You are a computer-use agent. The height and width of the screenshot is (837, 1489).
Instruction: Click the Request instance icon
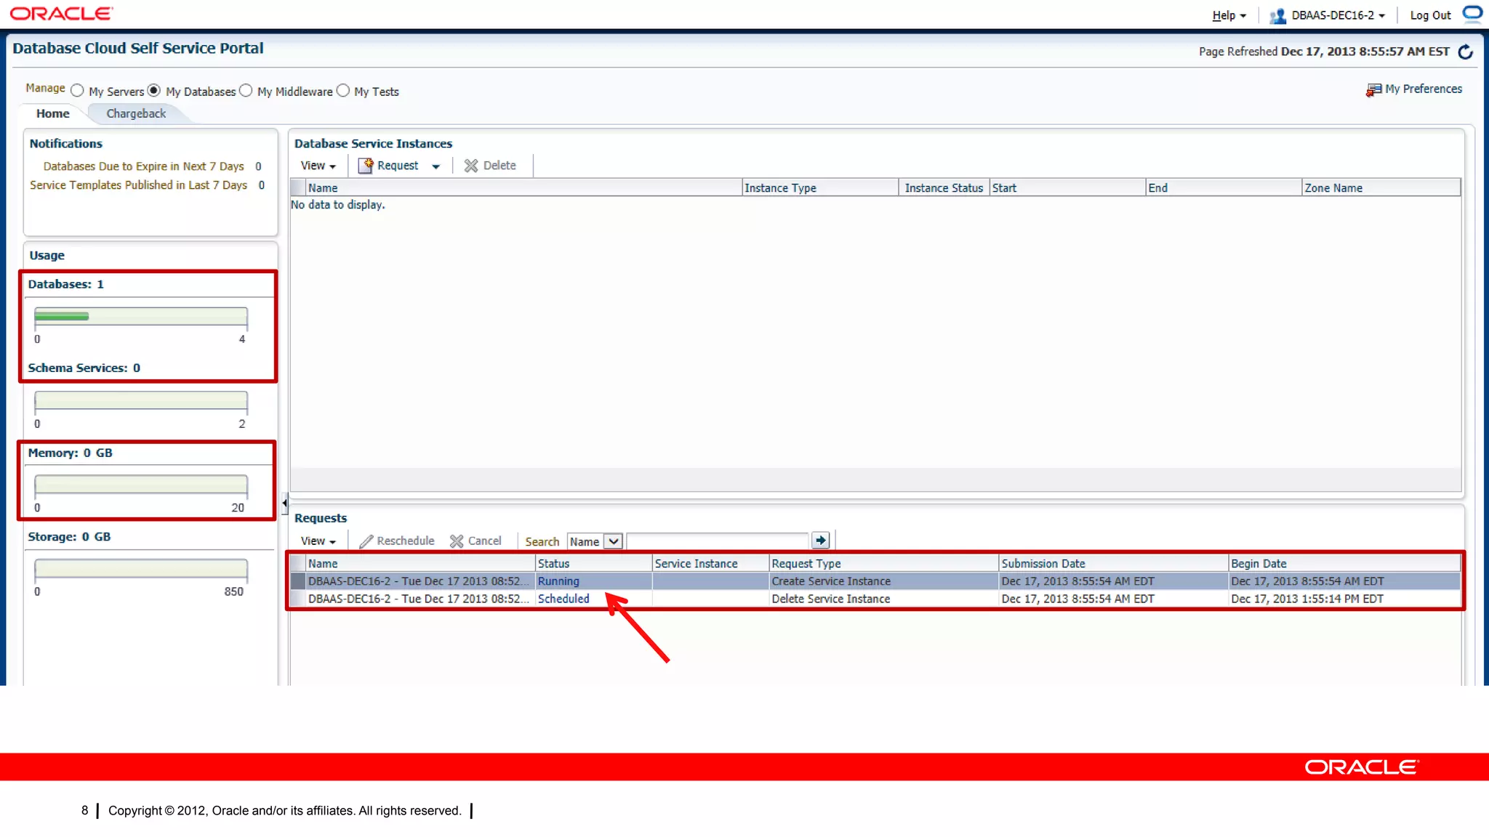coord(366,166)
